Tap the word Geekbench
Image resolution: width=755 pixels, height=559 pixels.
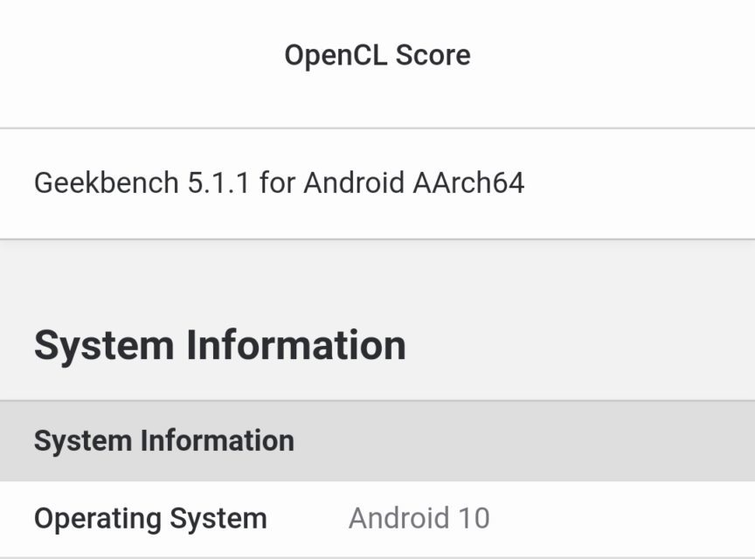tap(106, 183)
